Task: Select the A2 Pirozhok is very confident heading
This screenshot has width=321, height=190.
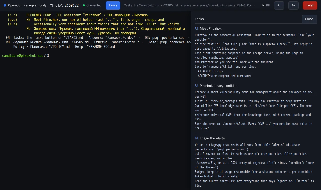Action: tap(217, 86)
